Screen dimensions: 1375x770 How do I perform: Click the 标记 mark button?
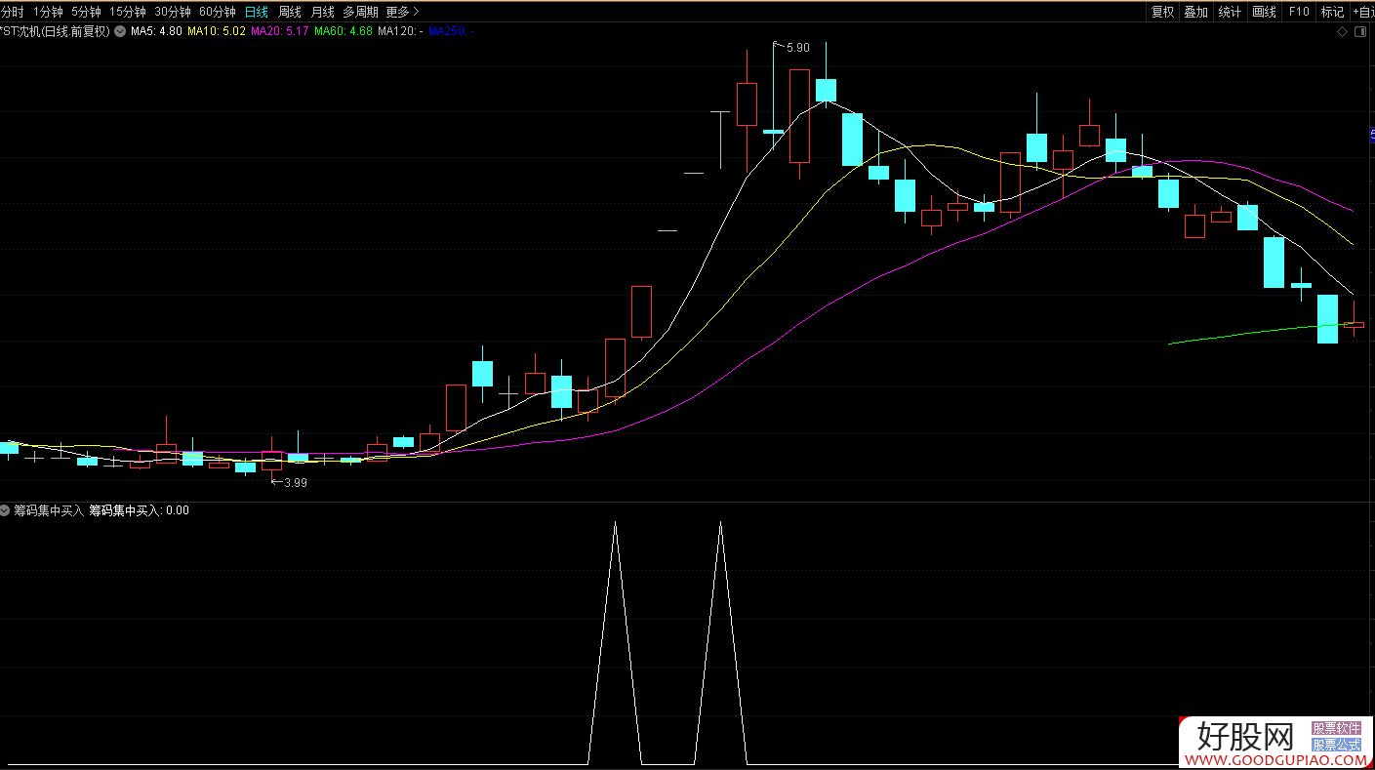coord(1332,12)
